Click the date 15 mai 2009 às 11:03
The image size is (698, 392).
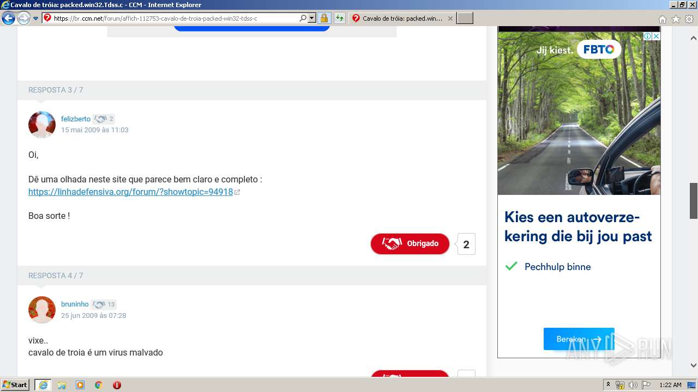(x=95, y=130)
